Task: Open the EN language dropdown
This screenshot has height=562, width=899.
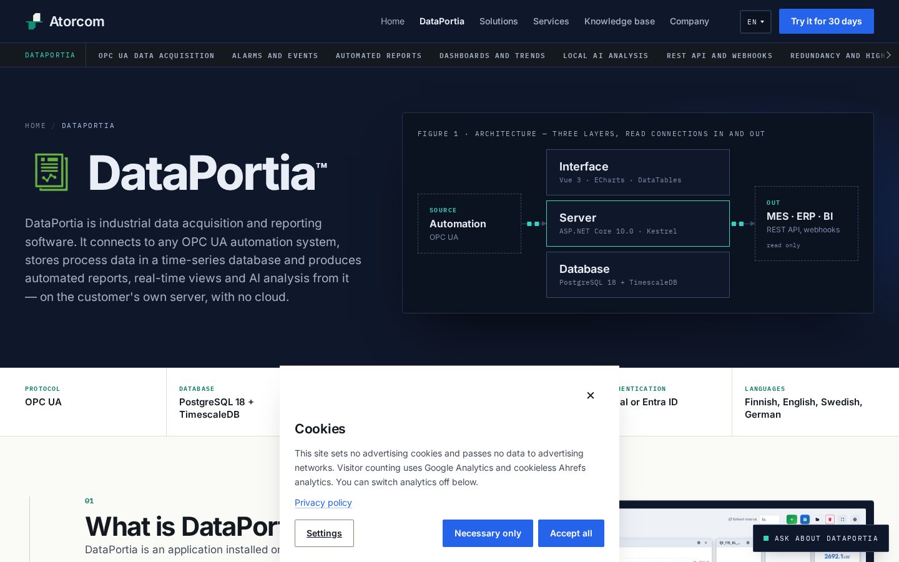Action: click(755, 22)
